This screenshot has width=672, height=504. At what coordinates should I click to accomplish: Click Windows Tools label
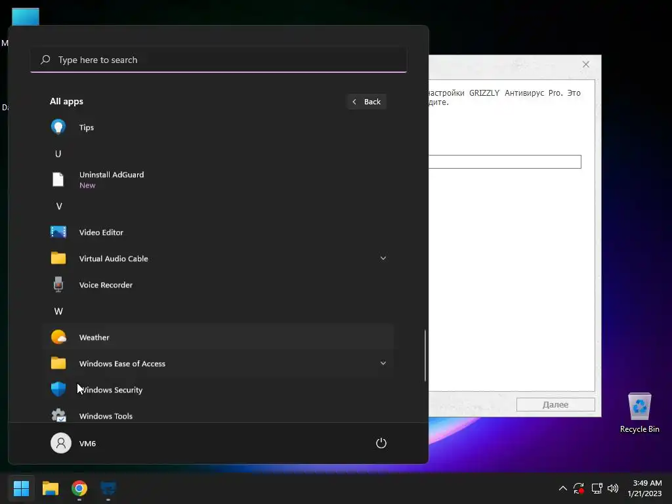click(x=106, y=416)
